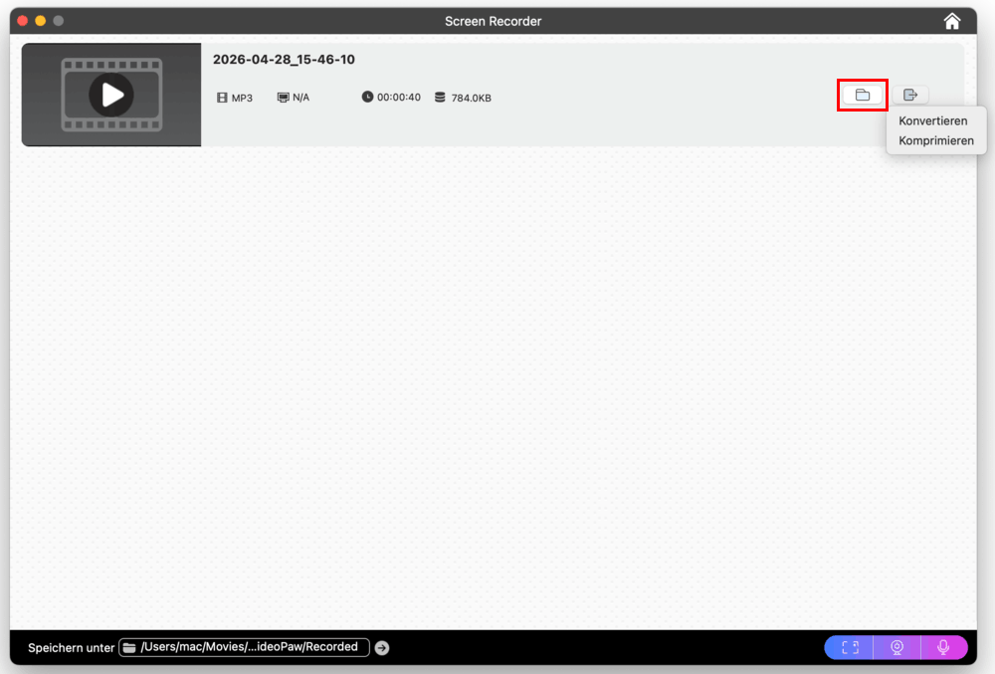The width and height of the screenshot is (995, 674).
Task: Go to home screen via house icon
Action: point(952,21)
